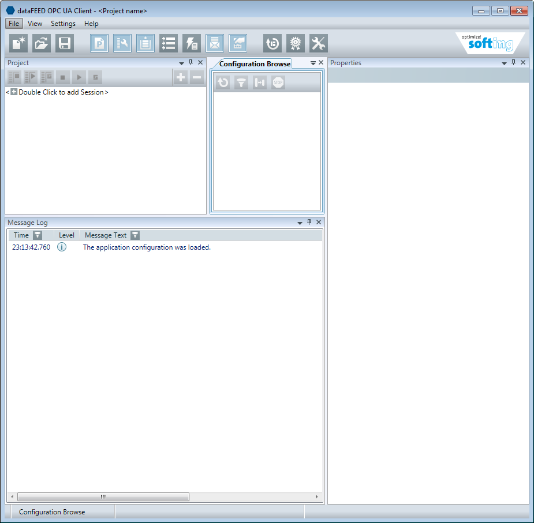Screen dimensions: 534x523
Task: Click Project panel list with pages icon
Action: (47, 78)
